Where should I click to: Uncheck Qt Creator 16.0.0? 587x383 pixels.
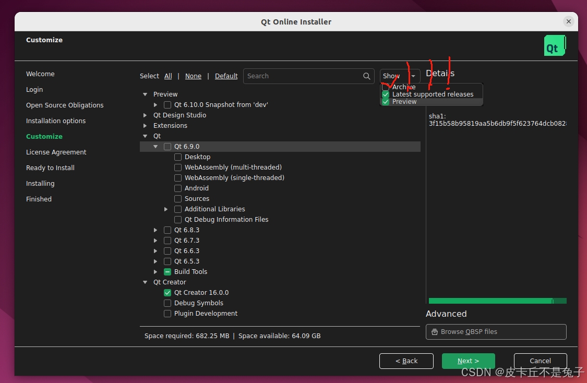[x=167, y=292]
